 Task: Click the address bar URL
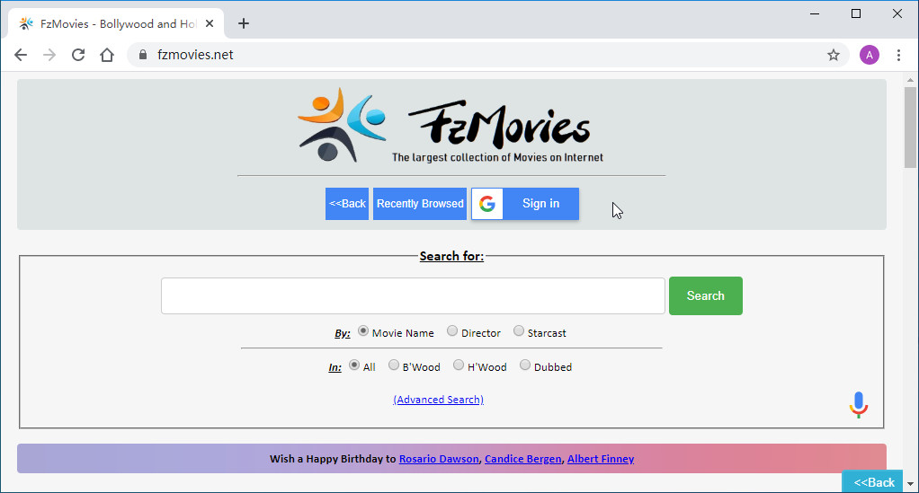195,55
